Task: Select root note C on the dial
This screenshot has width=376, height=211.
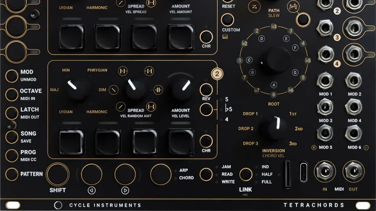Action: [249, 60]
